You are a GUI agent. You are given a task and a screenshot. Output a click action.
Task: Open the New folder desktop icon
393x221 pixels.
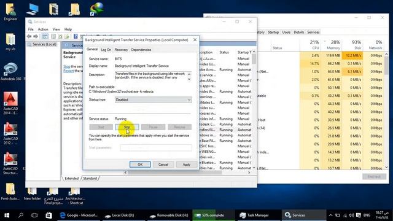click(32, 194)
